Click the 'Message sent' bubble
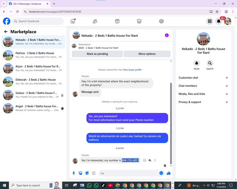 90,92
